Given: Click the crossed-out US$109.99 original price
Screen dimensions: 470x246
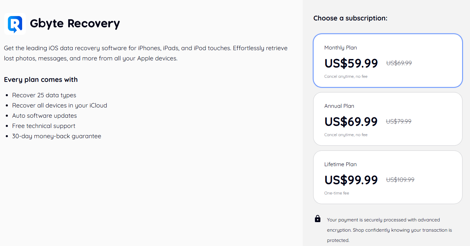Looking at the screenshot, I should [x=400, y=179].
